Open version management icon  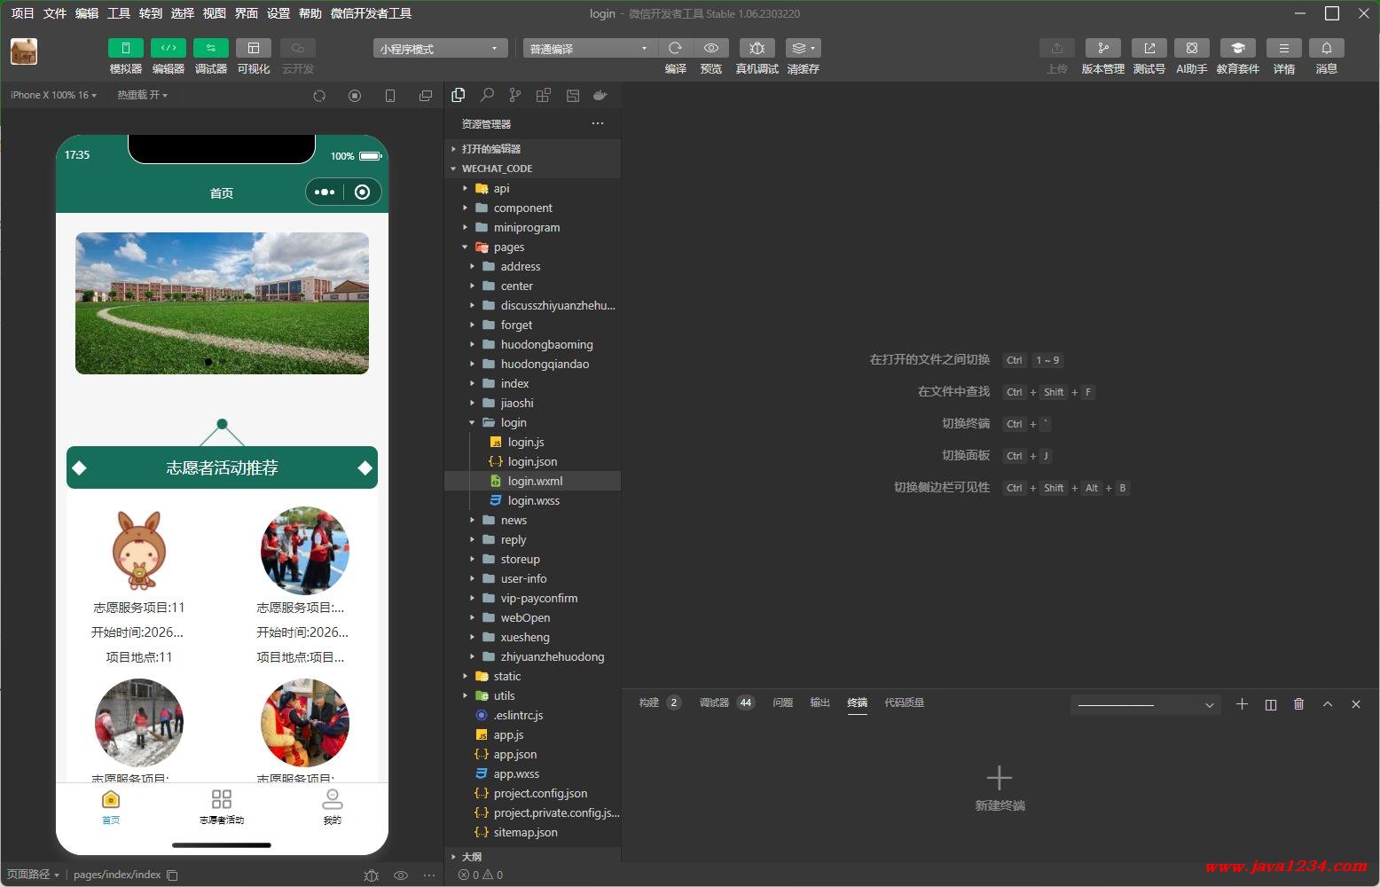coord(1102,49)
